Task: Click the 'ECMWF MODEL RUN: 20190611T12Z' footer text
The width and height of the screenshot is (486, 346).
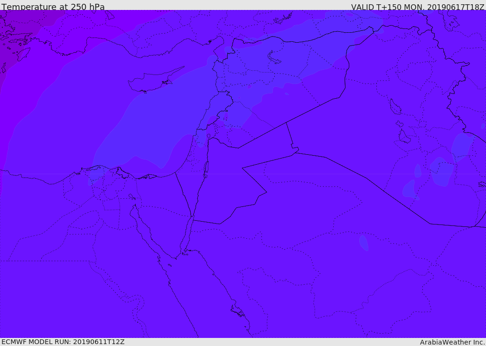Action: (63, 342)
